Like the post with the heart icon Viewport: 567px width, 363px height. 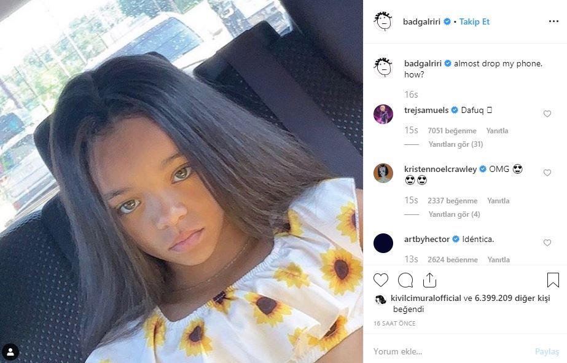381,280
